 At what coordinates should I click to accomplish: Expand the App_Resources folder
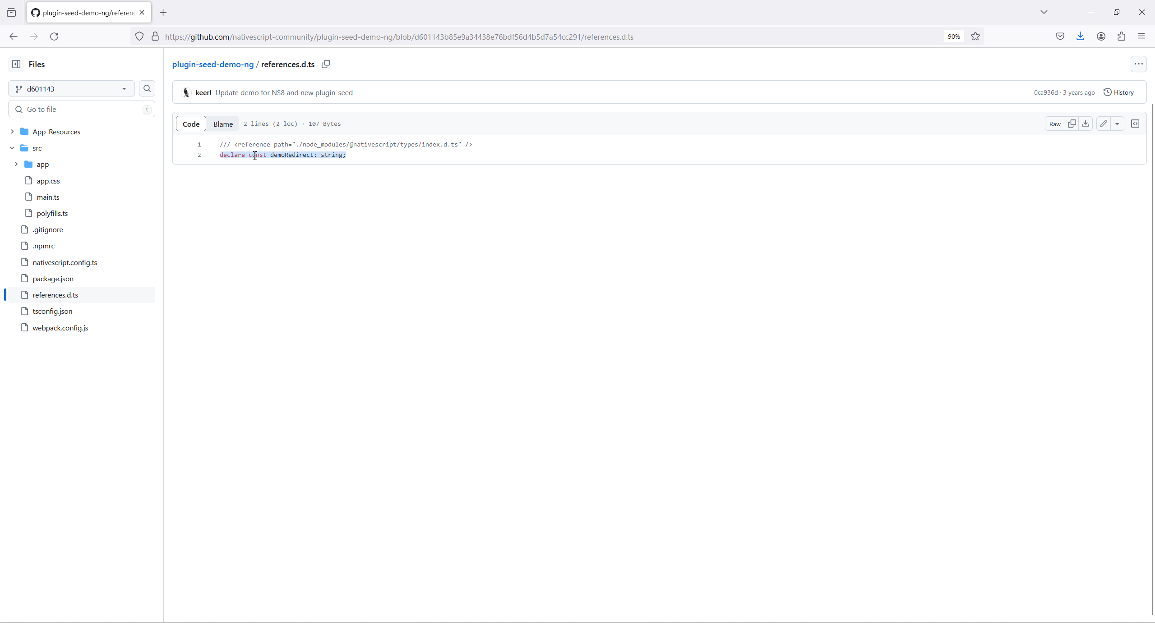pyautogui.click(x=12, y=132)
